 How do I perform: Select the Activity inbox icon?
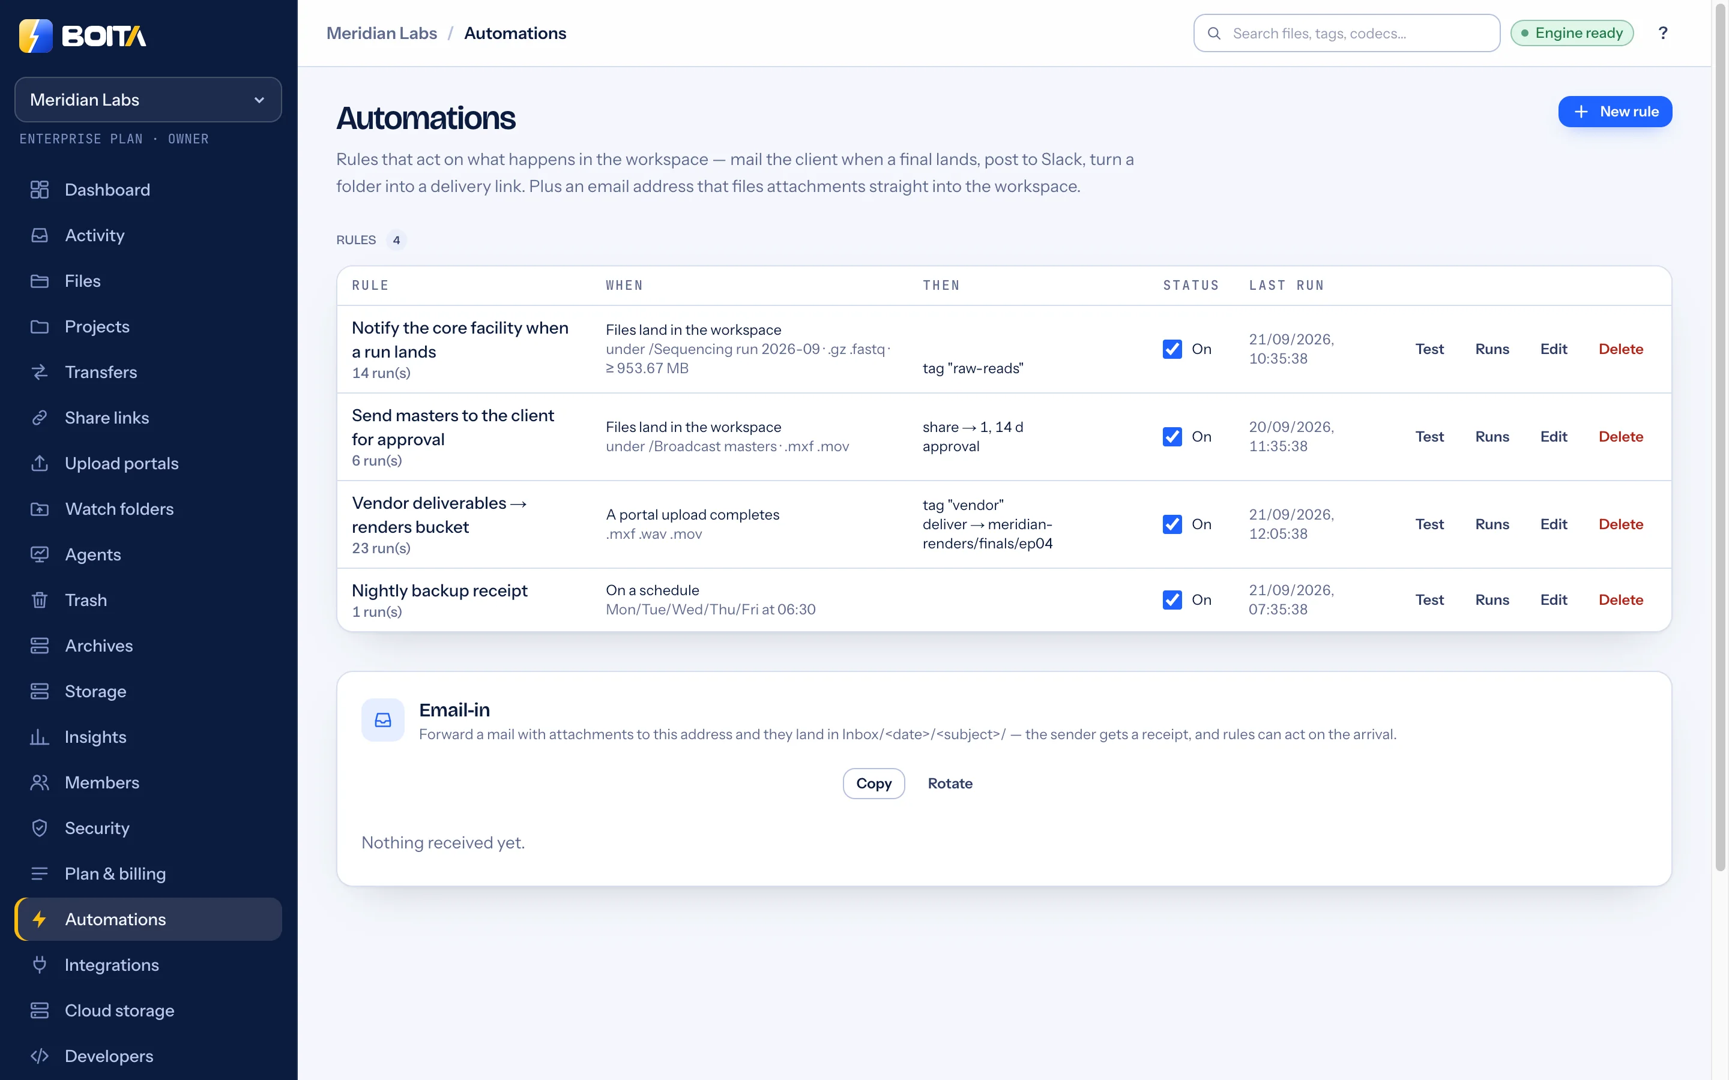[x=39, y=235]
